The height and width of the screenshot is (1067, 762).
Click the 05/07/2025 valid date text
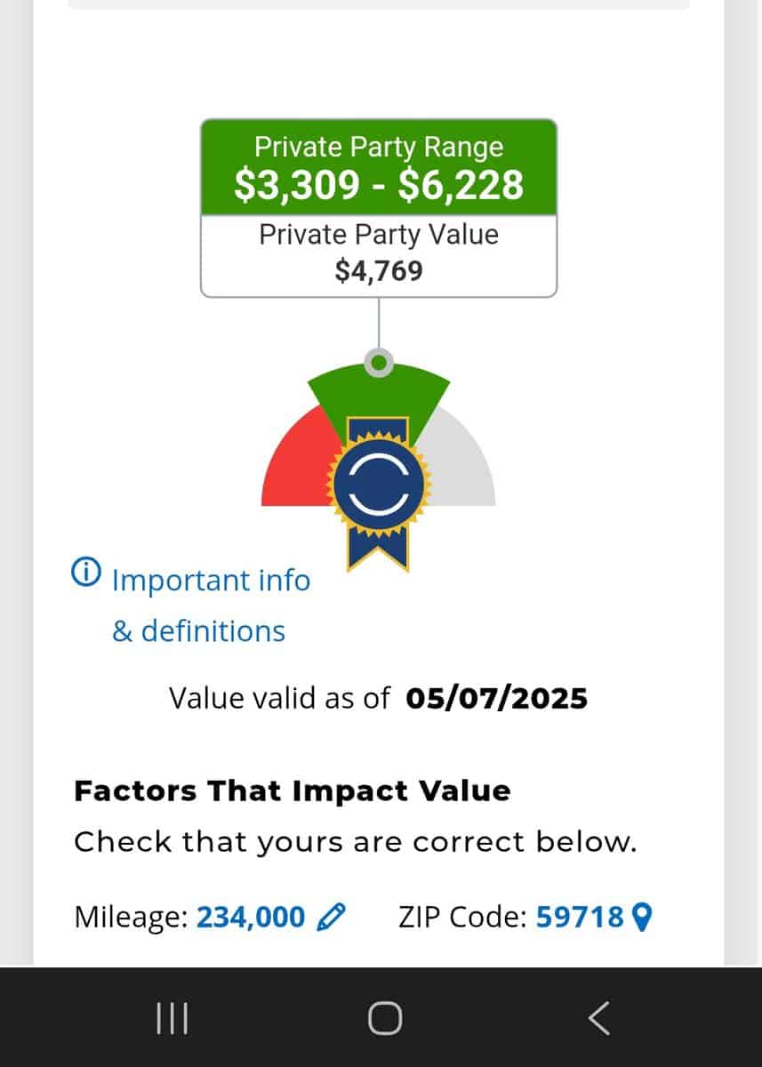pyautogui.click(x=496, y=698)
